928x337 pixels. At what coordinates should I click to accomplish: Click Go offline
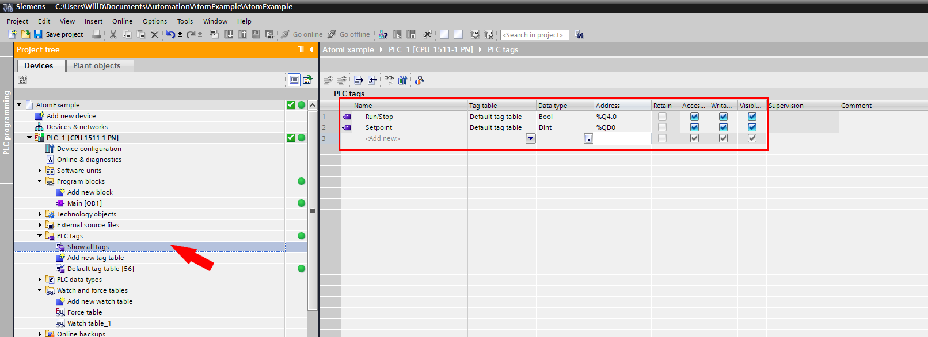pos(348,34)
